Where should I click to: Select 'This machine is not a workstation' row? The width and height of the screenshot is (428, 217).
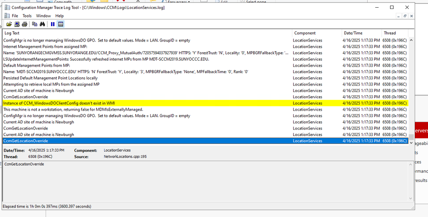[x=205, y=109]
